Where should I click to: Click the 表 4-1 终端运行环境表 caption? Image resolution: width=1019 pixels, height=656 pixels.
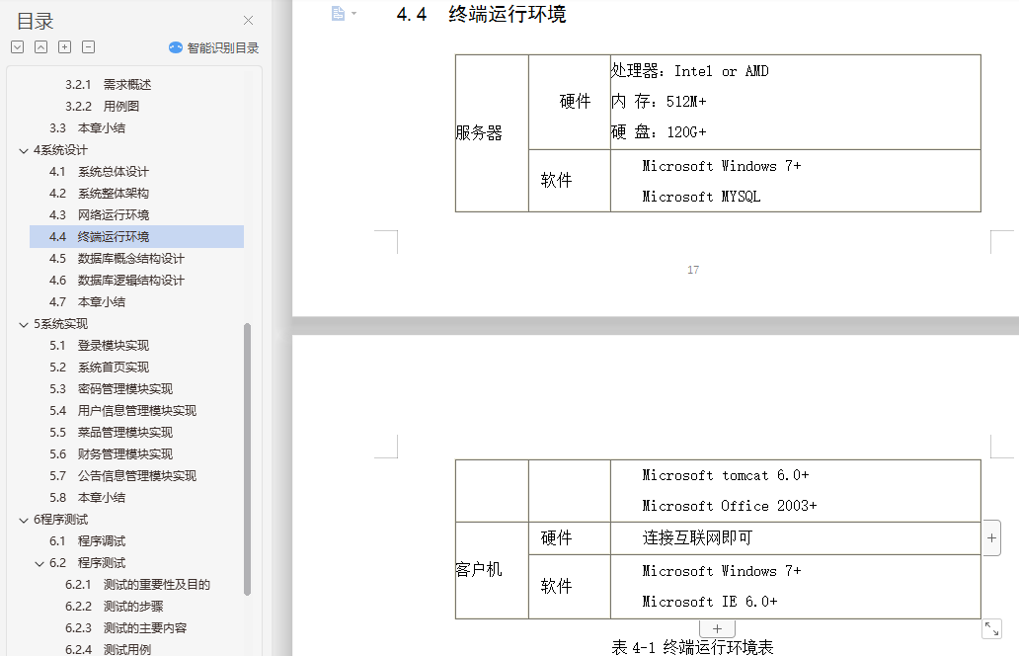coord(692,647)
